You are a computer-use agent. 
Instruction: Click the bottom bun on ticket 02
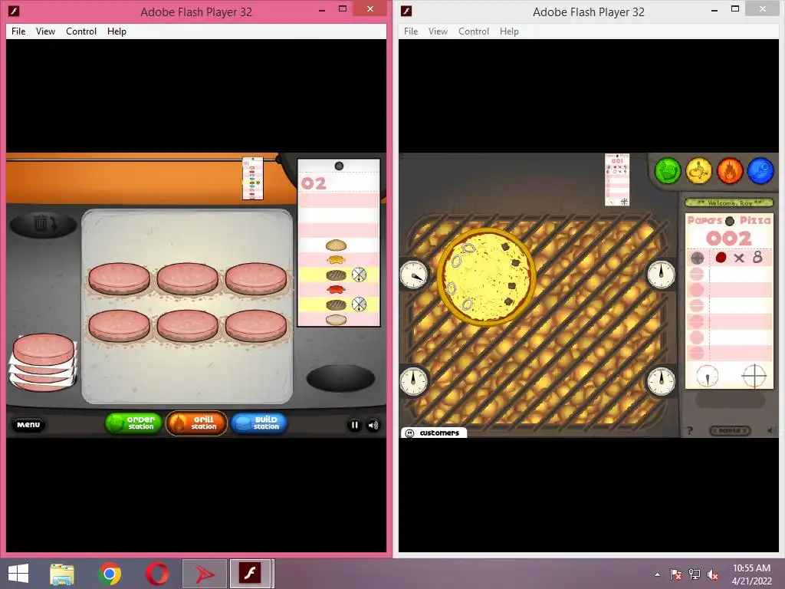point(336,320)
